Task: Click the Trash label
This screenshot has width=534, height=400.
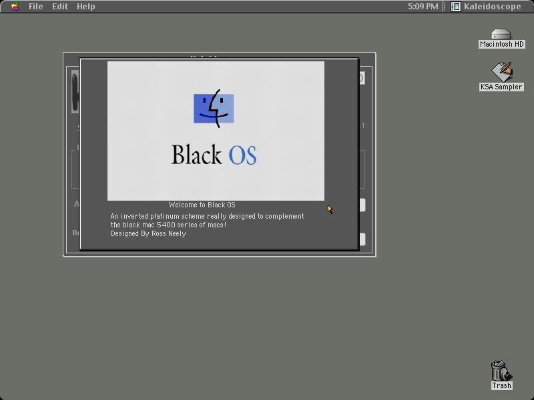Action: (501, 385)
